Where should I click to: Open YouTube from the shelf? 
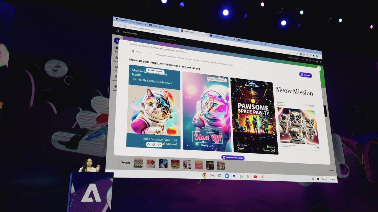[255, 177]
